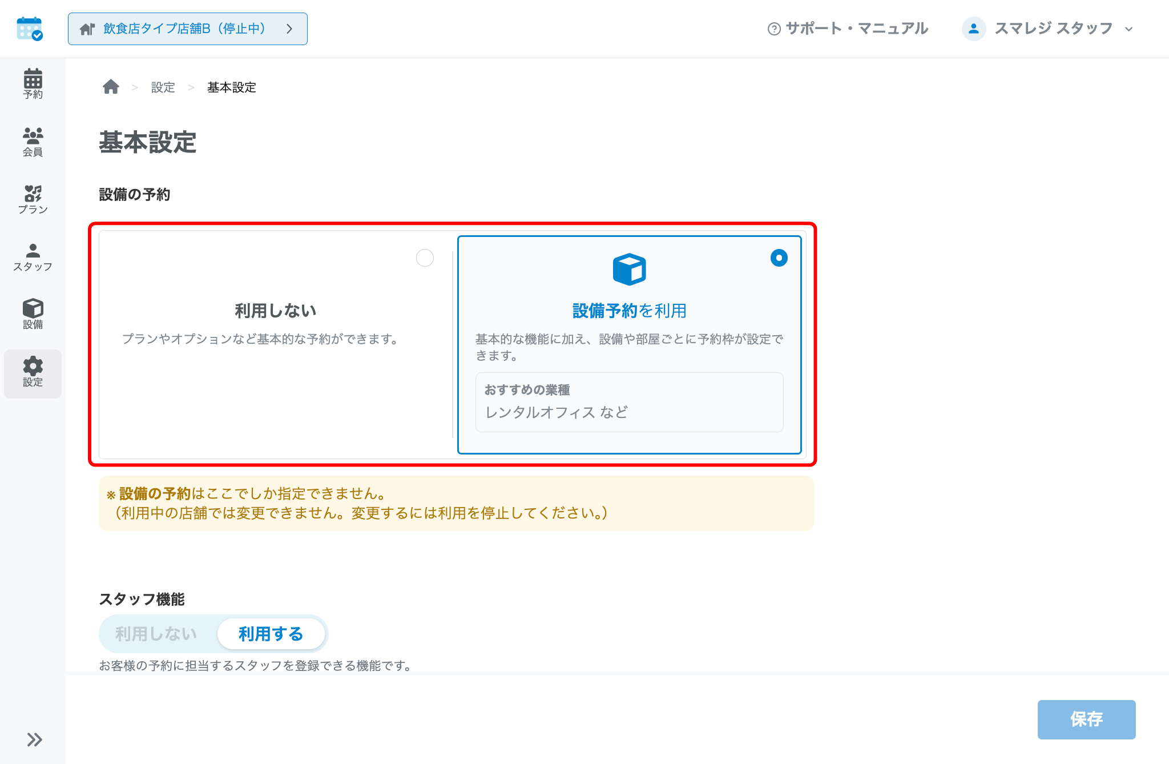Viewport: 1169px width, 764px height.
Task: Go to 設定 breadcrumb link
Action: (x=163, y=87)
